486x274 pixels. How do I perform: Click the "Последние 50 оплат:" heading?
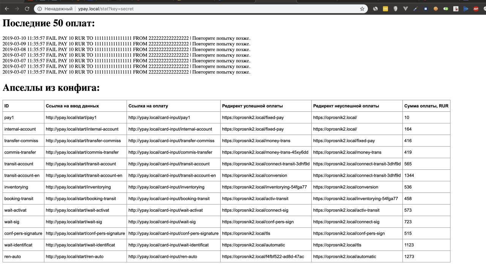(x=49, y=23)
